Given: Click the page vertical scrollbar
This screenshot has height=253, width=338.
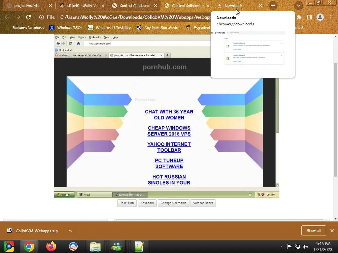Looking at the screenshot, I should coord(335,120).
